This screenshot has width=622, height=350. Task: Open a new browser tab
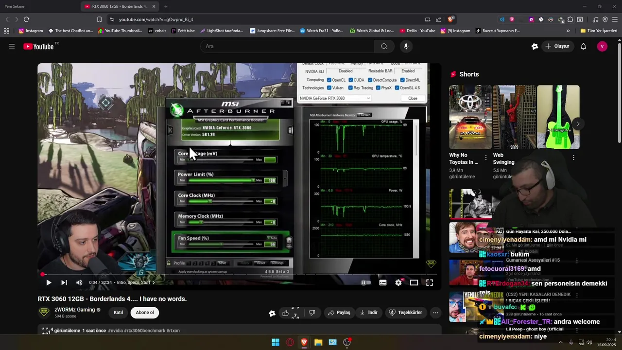[x=166, y=6]
